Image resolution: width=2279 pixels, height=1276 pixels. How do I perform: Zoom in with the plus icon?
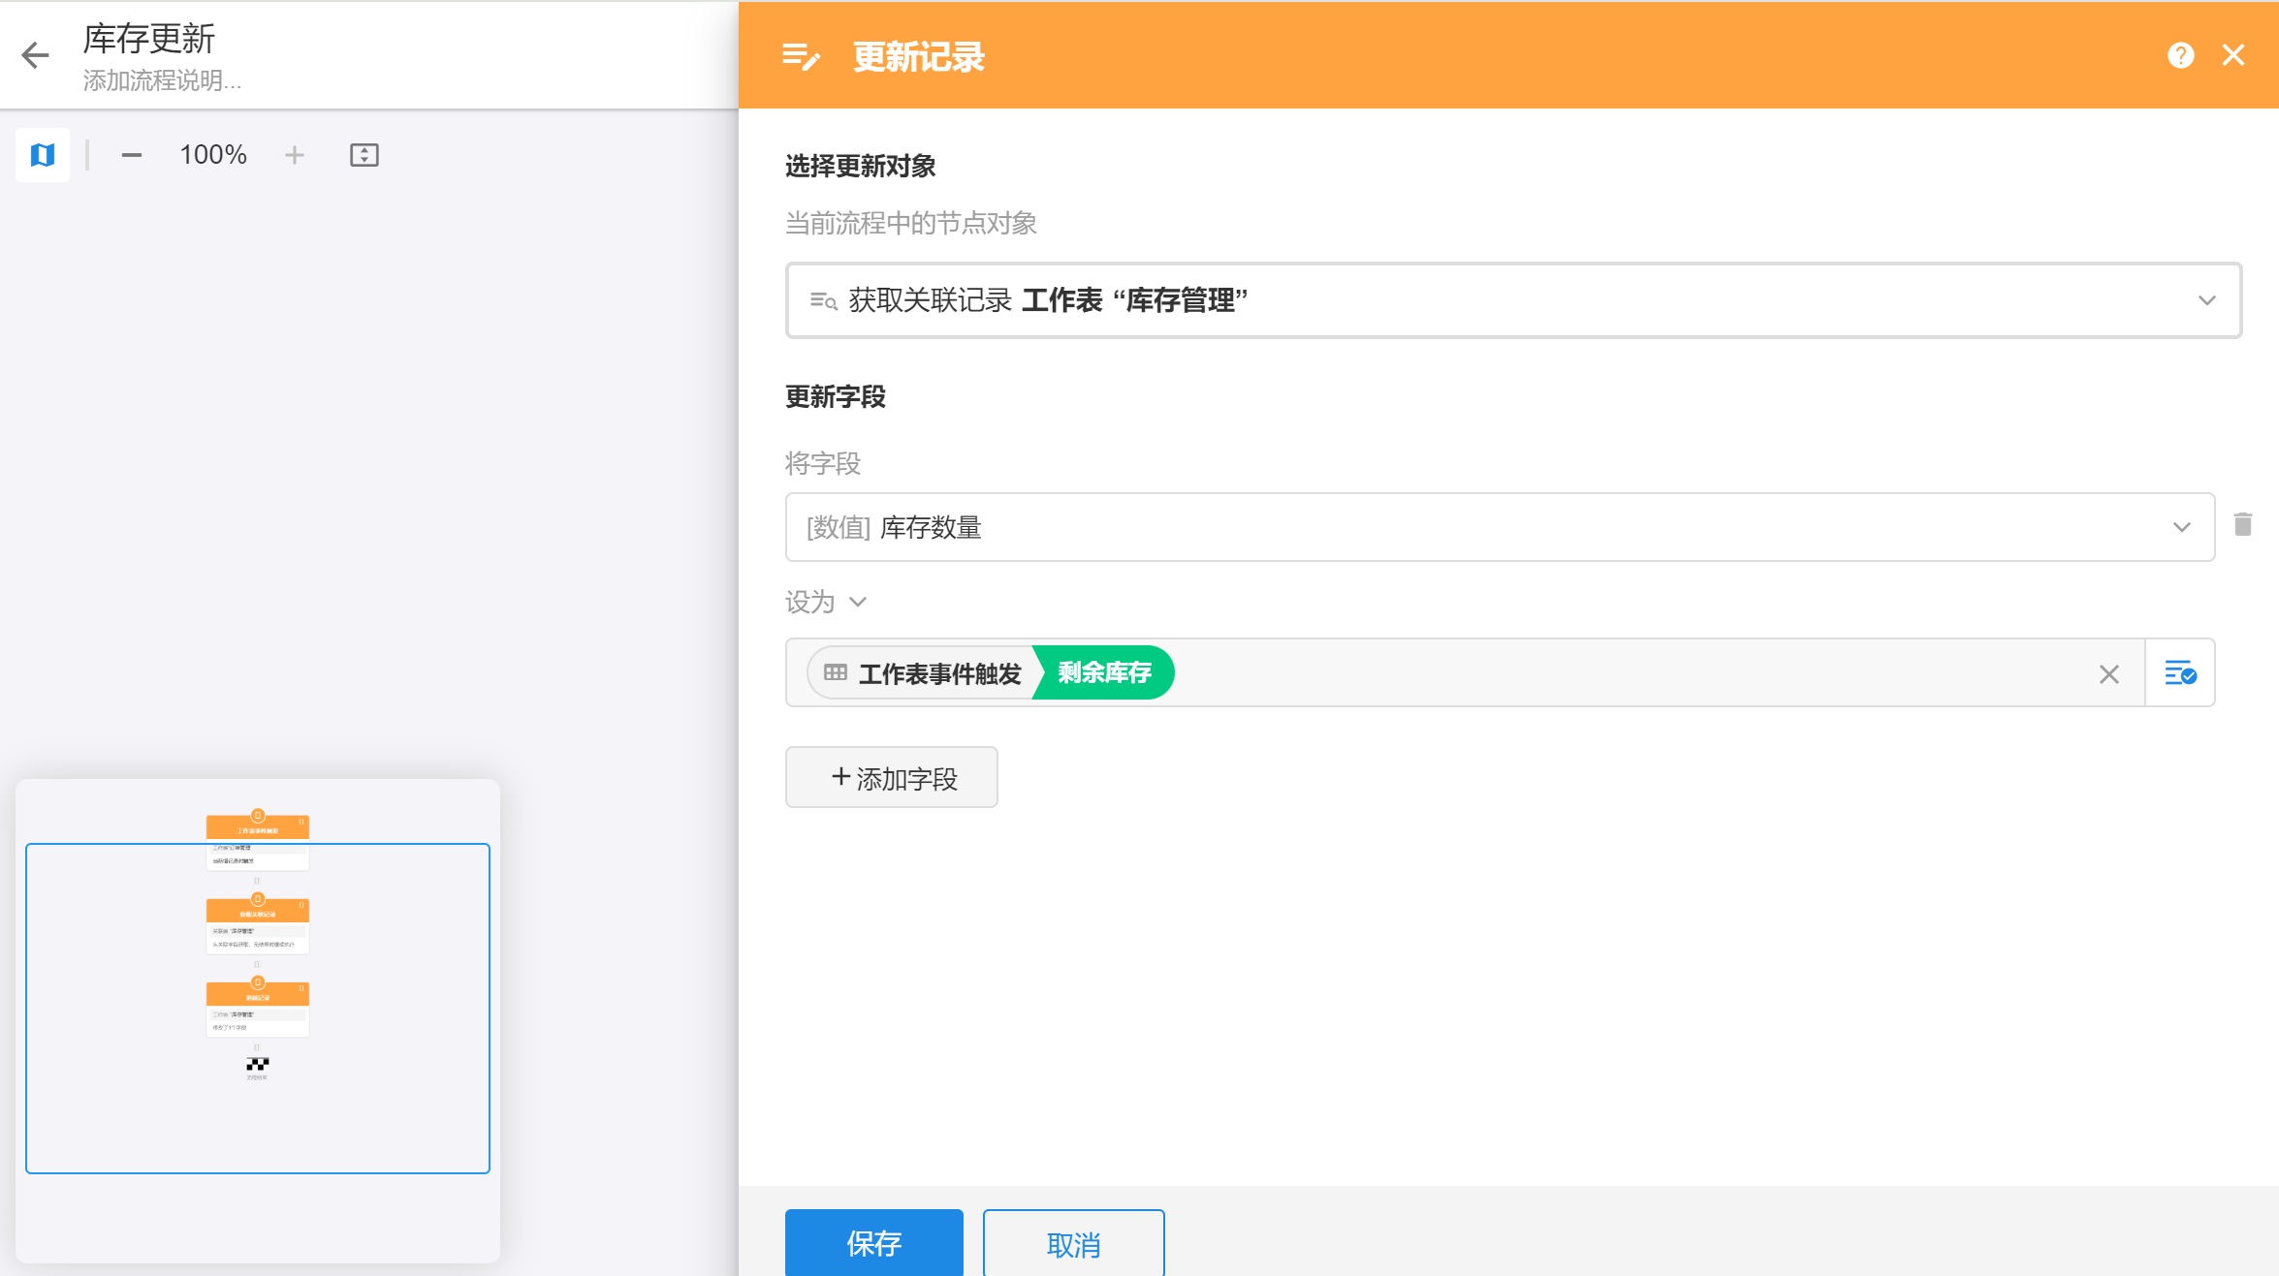coord(295,155)
